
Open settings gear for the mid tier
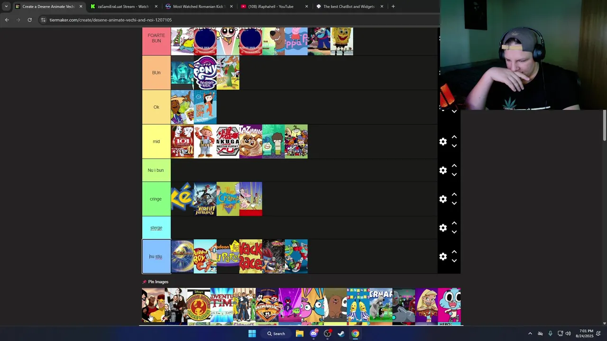coord(443,142)
